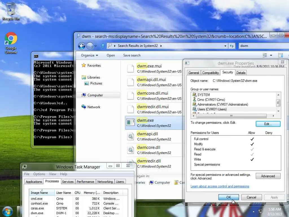289x217 pixels.
Task: Open the Organize menu
Action: 89,55
